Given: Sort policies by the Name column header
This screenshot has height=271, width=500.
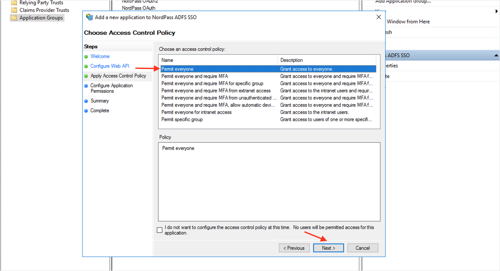Looking at the screenshot, I should (x=218, y=60).
